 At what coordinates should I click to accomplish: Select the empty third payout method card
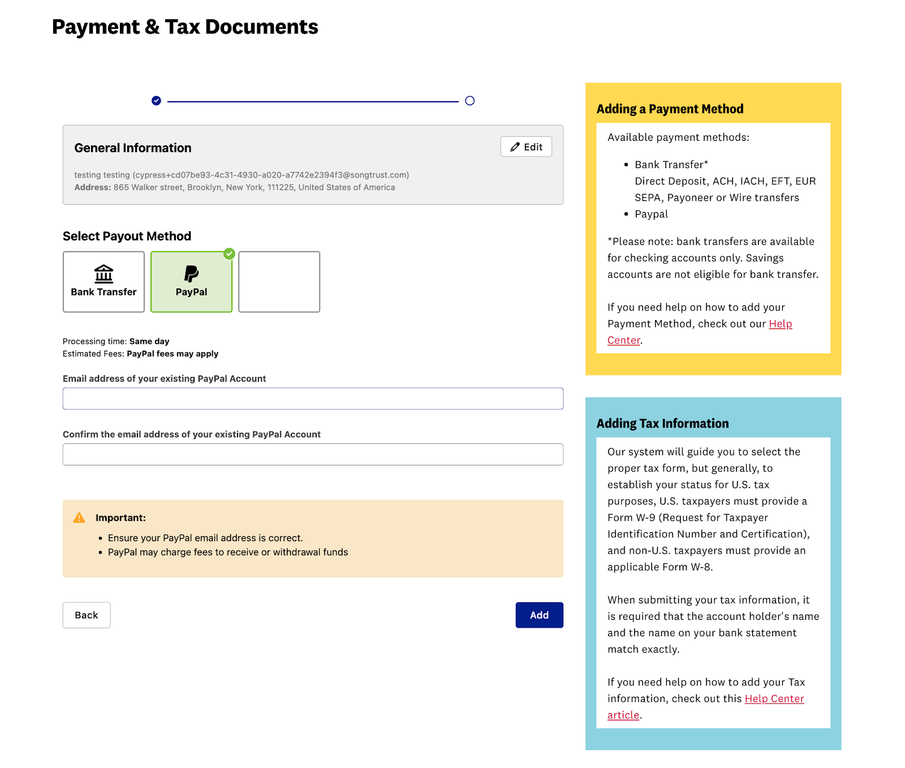click(279, 282)
